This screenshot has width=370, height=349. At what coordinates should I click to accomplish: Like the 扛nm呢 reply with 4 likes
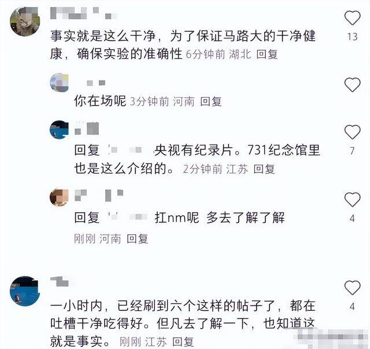click(352, 200)
